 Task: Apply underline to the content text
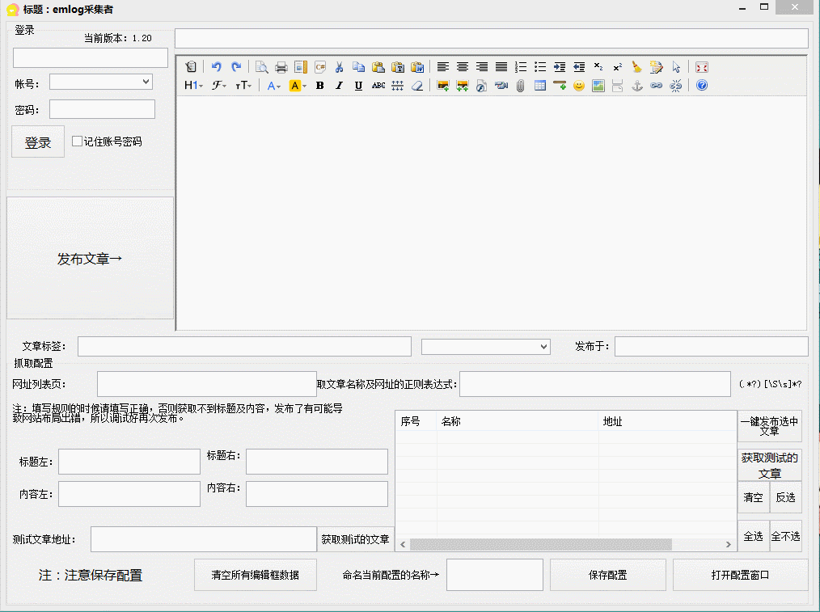357,86
